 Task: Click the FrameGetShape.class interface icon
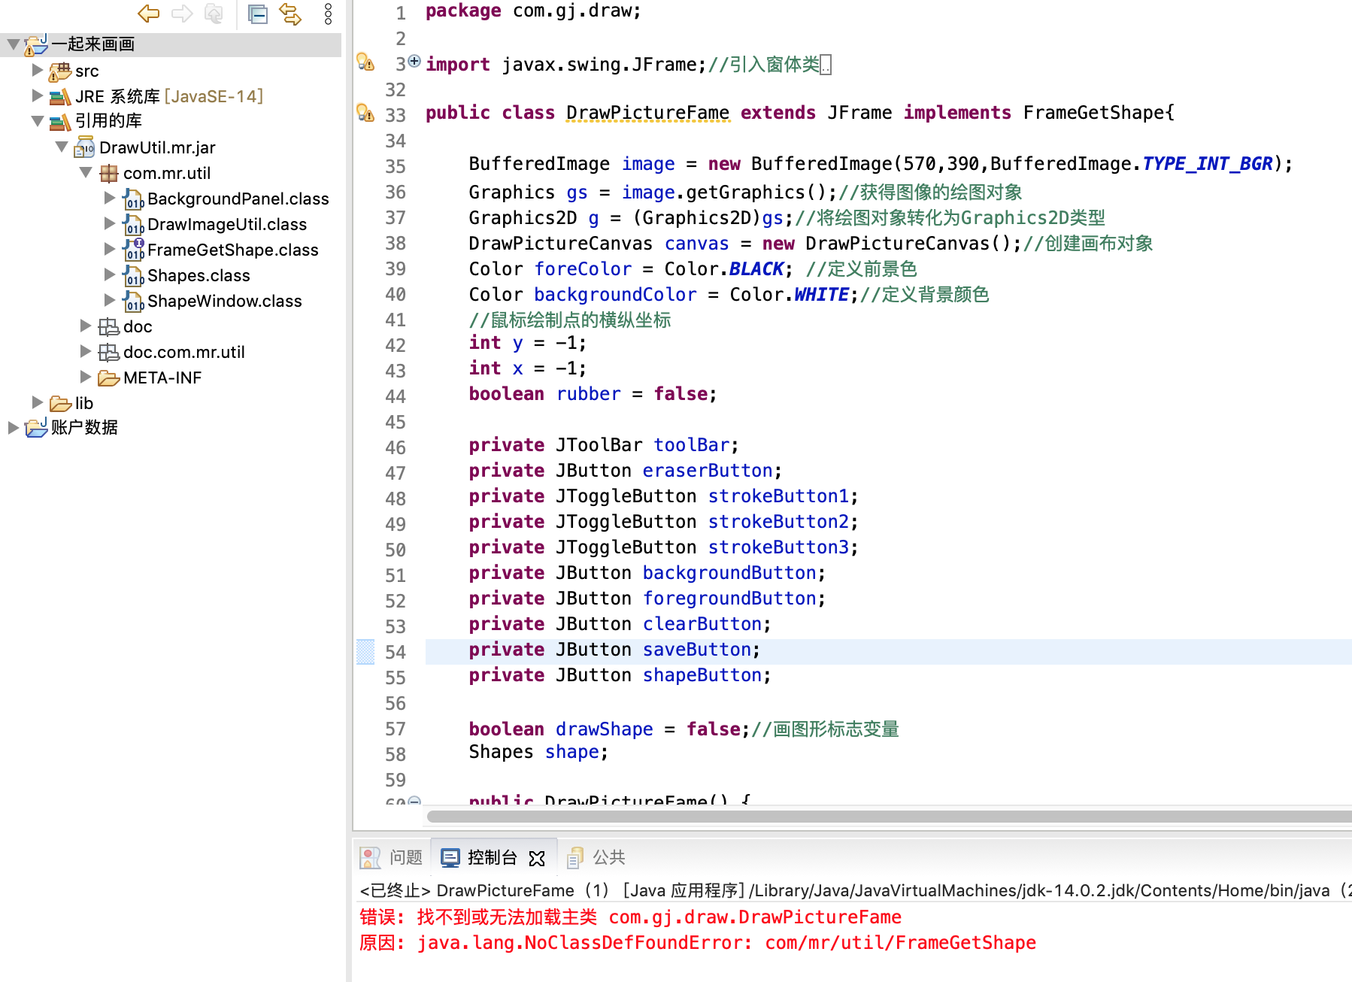pos(133,250)
